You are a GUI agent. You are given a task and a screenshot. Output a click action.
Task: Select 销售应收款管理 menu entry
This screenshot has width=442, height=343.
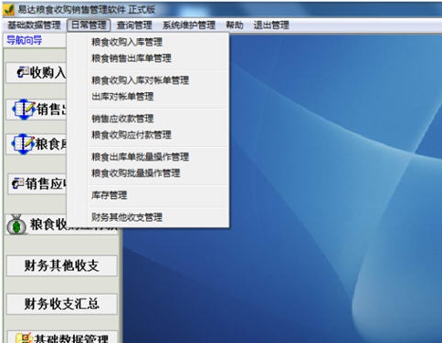click(122, 119)
